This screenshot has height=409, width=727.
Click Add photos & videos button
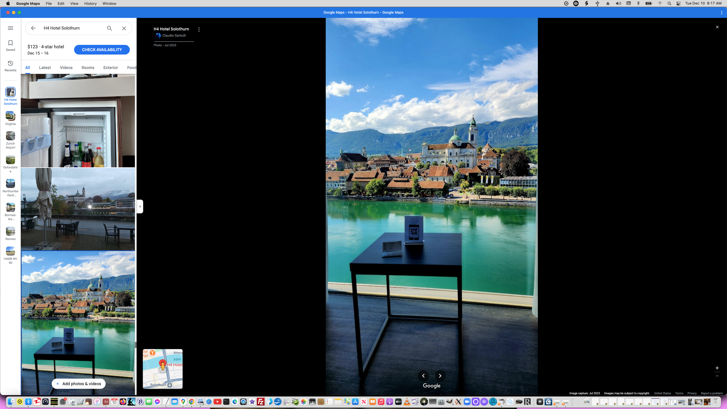[x=78, y=384]
